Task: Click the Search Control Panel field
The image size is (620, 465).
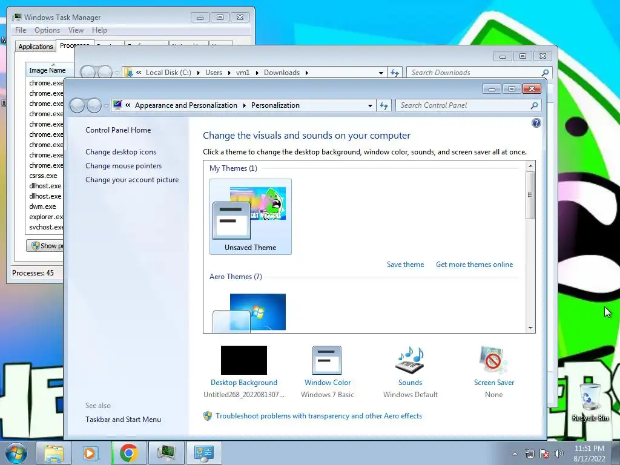Action: (x=463, y=105)
